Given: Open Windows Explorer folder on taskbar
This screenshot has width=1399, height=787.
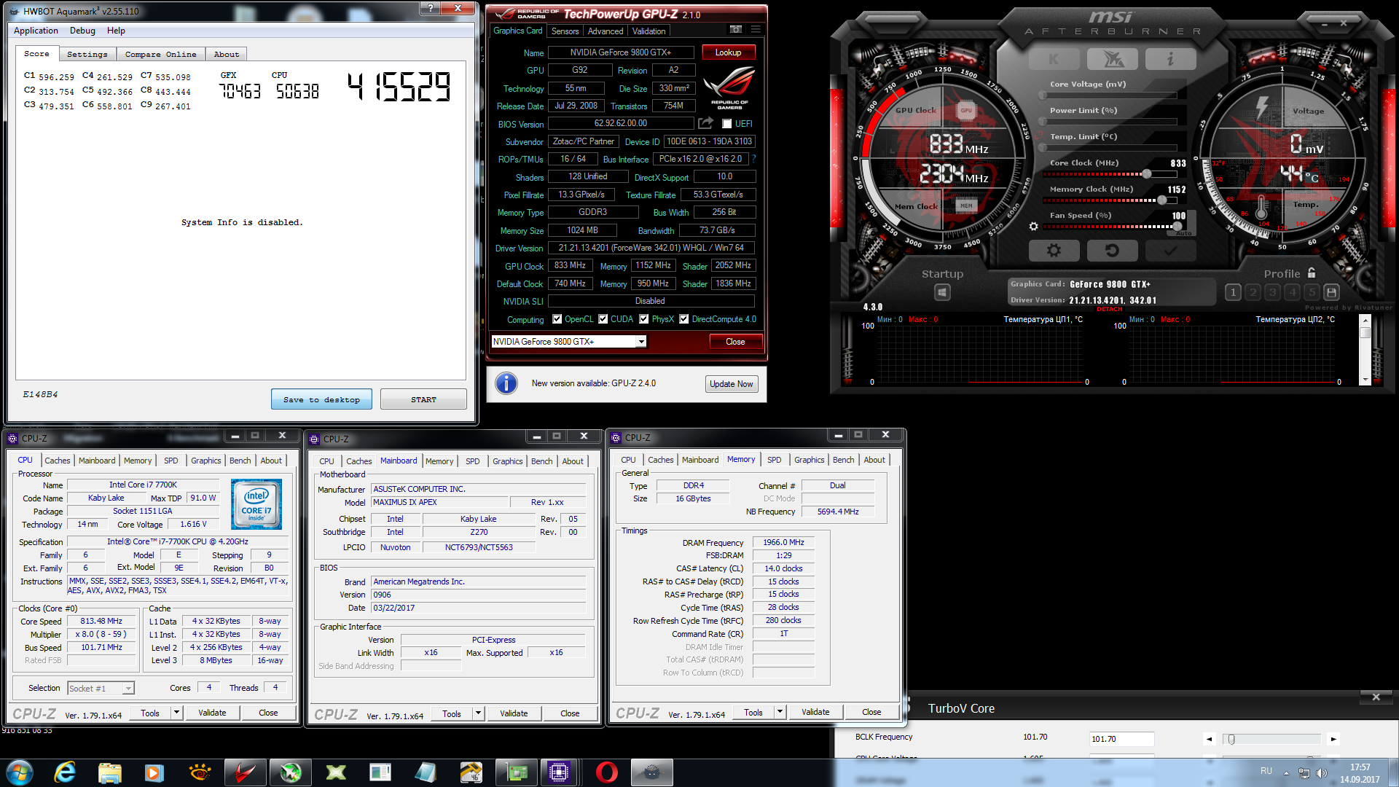Looking at the screenshot, I should tap(109, 772).
